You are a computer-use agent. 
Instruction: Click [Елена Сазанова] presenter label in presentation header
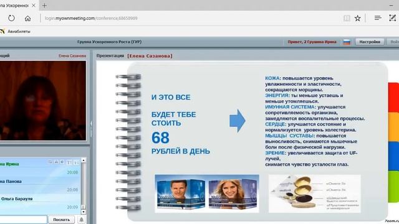coord(150,56)
